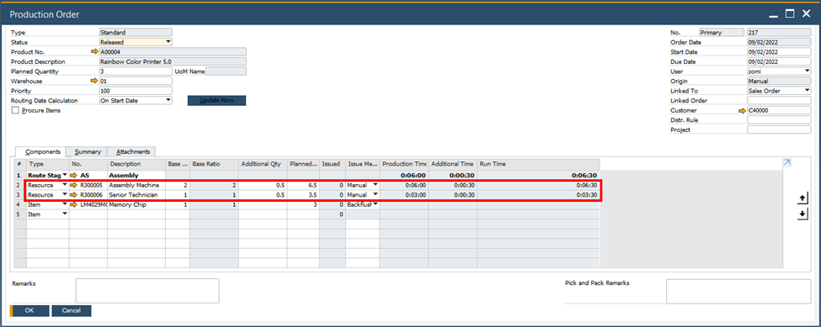
Task: Move selected row up with arrow button
Action: coord(802,199)
